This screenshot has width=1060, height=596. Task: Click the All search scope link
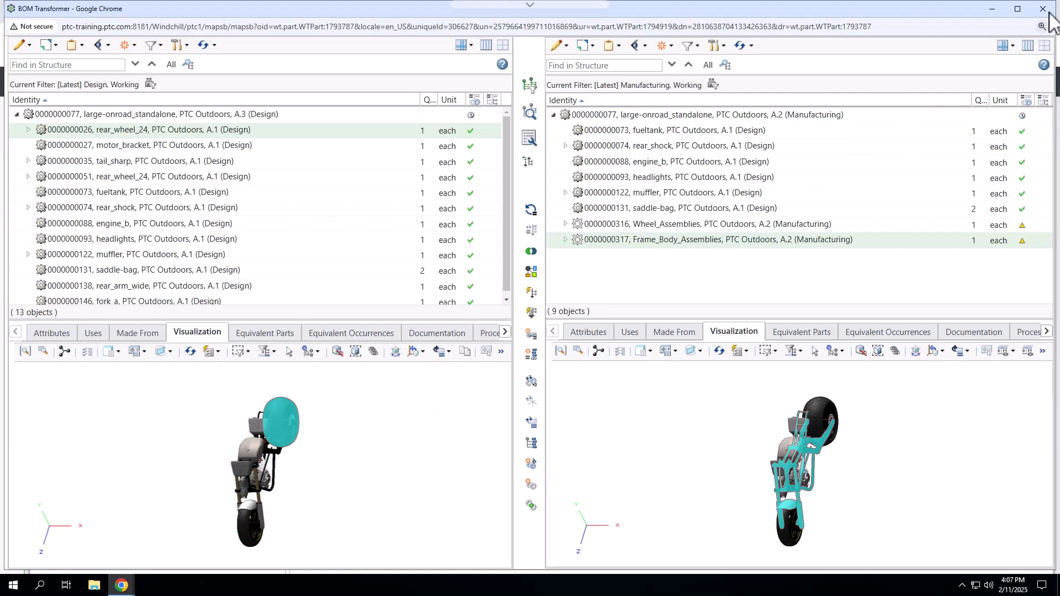171,65
